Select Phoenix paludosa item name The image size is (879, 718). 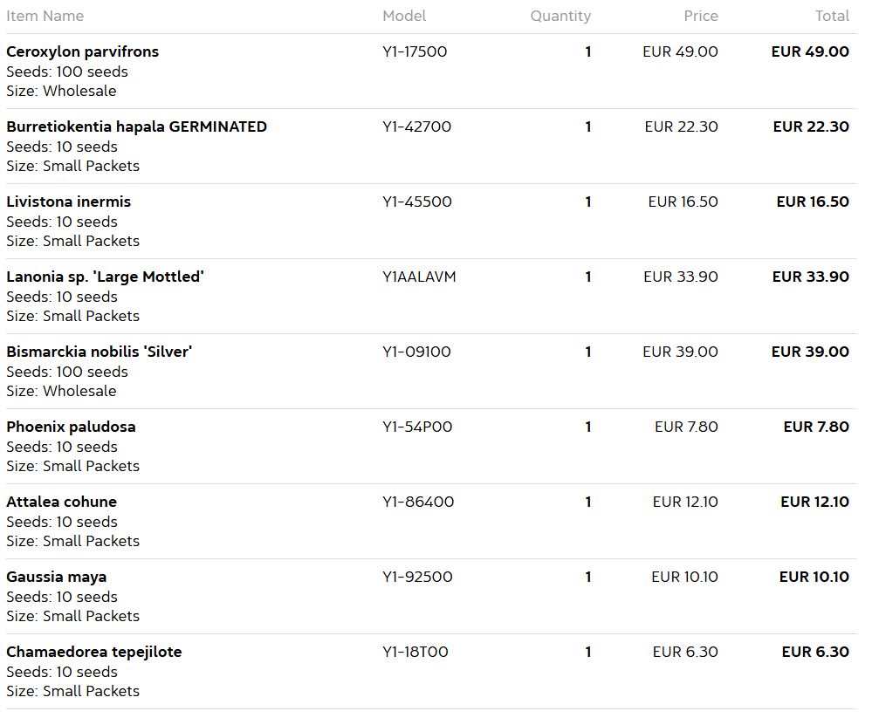(x=71, y=427)
